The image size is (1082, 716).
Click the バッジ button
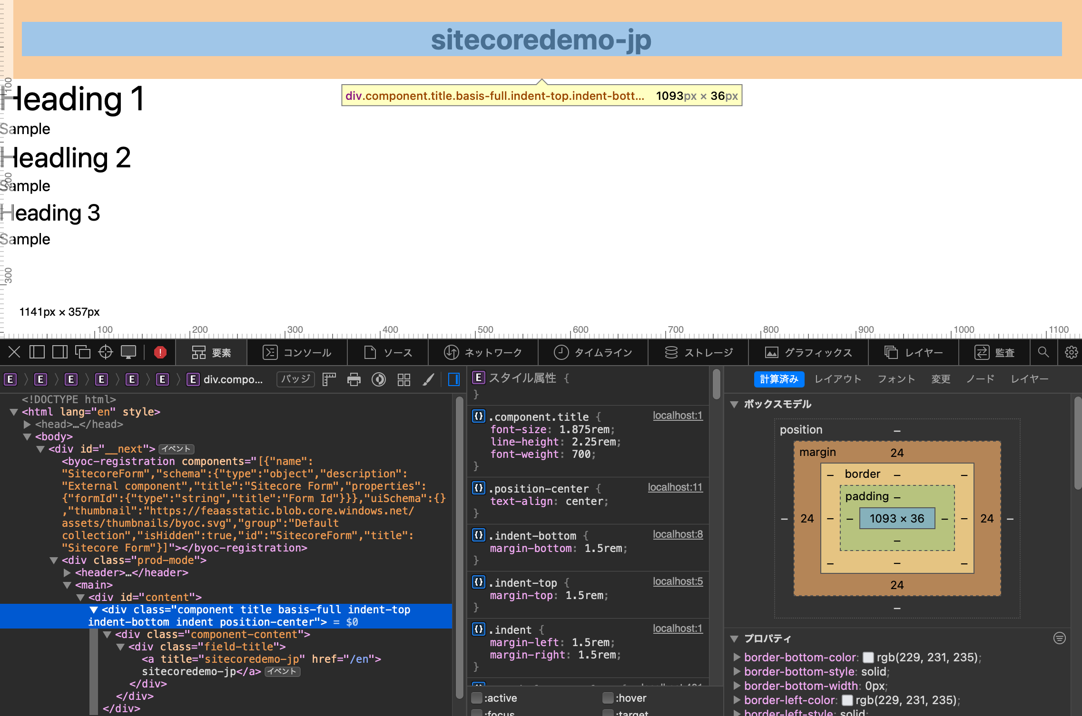pyautogui.click(x=295, y=379)
